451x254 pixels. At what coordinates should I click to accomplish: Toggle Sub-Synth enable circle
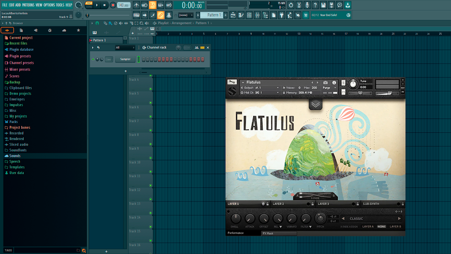point(398,204)
